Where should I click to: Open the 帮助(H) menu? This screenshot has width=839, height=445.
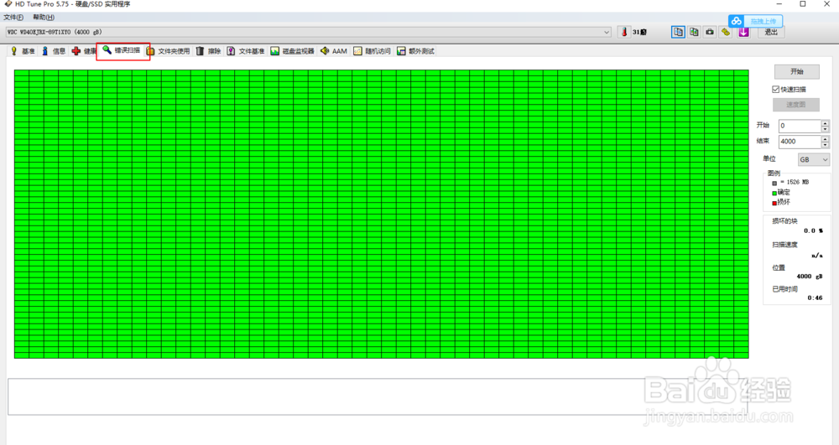[x=44, y=17]
